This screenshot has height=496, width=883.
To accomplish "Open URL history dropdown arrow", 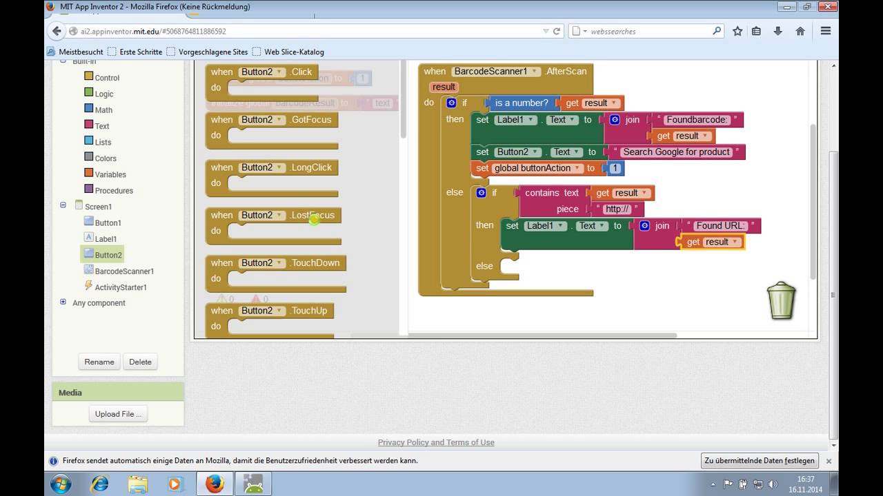I will coord(545,31).
